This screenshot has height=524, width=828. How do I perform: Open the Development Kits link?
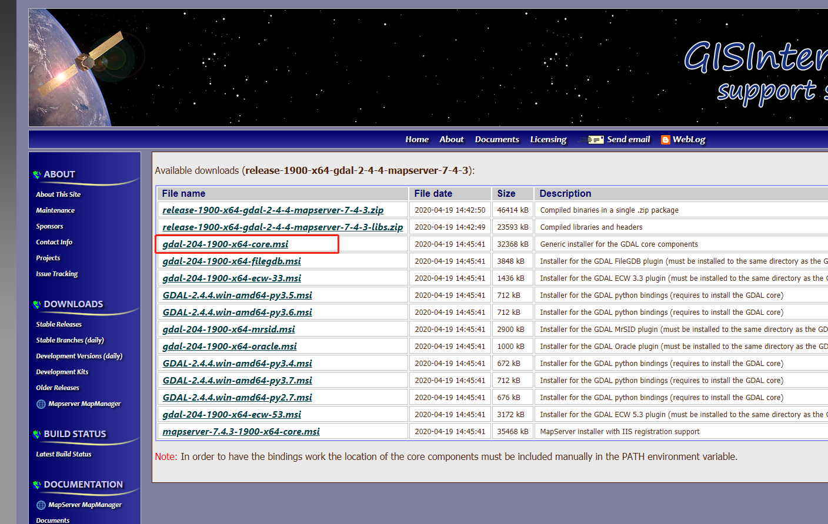point(62,372)
